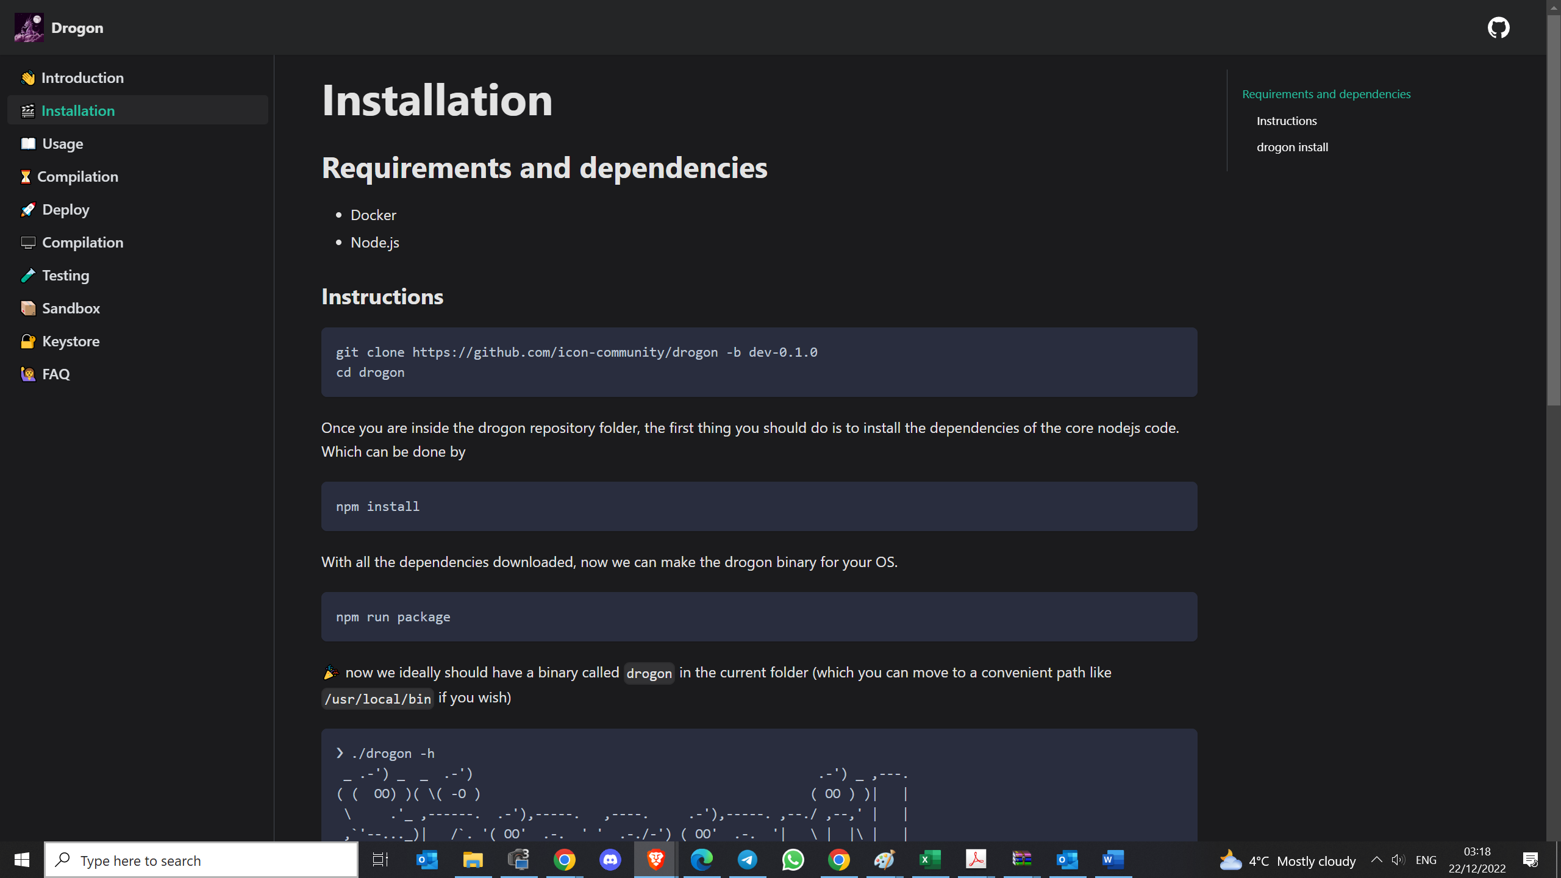The height and width of the screenshot is (878, 1561).
Task: Open Telegram from the taskbar
Action: [747, 860]
